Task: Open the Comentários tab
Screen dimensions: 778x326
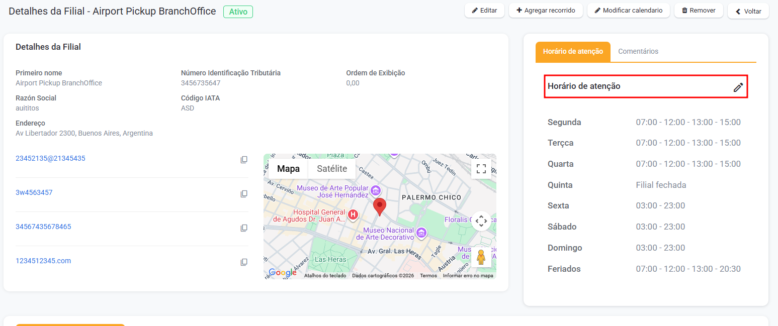Action: tap(638, 51)
